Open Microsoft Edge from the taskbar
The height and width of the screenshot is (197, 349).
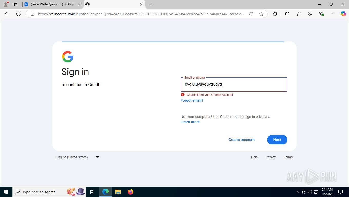[x=105, y=192]
